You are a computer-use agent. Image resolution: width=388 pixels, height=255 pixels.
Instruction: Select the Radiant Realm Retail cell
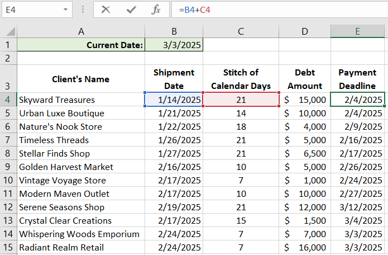81,247
